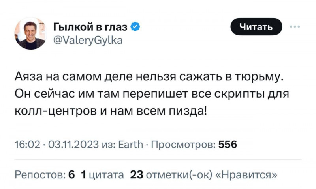Viewport: 316px width, 189px height.
Task: Open the 1 цитата quotes list
Action: coord(102,174)
